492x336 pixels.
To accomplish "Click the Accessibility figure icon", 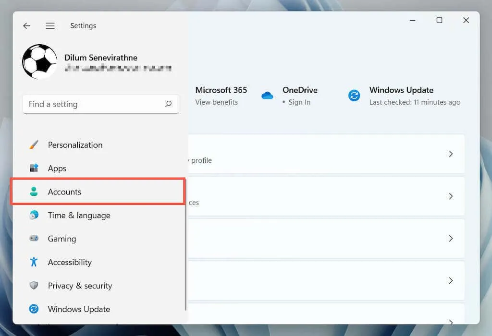I will click(x=34, y=262).
